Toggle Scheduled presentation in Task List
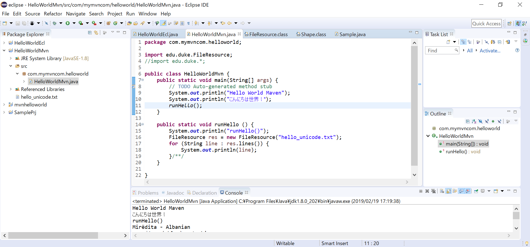The height and width of the screenshot is (247, 530). coord(470,42)
